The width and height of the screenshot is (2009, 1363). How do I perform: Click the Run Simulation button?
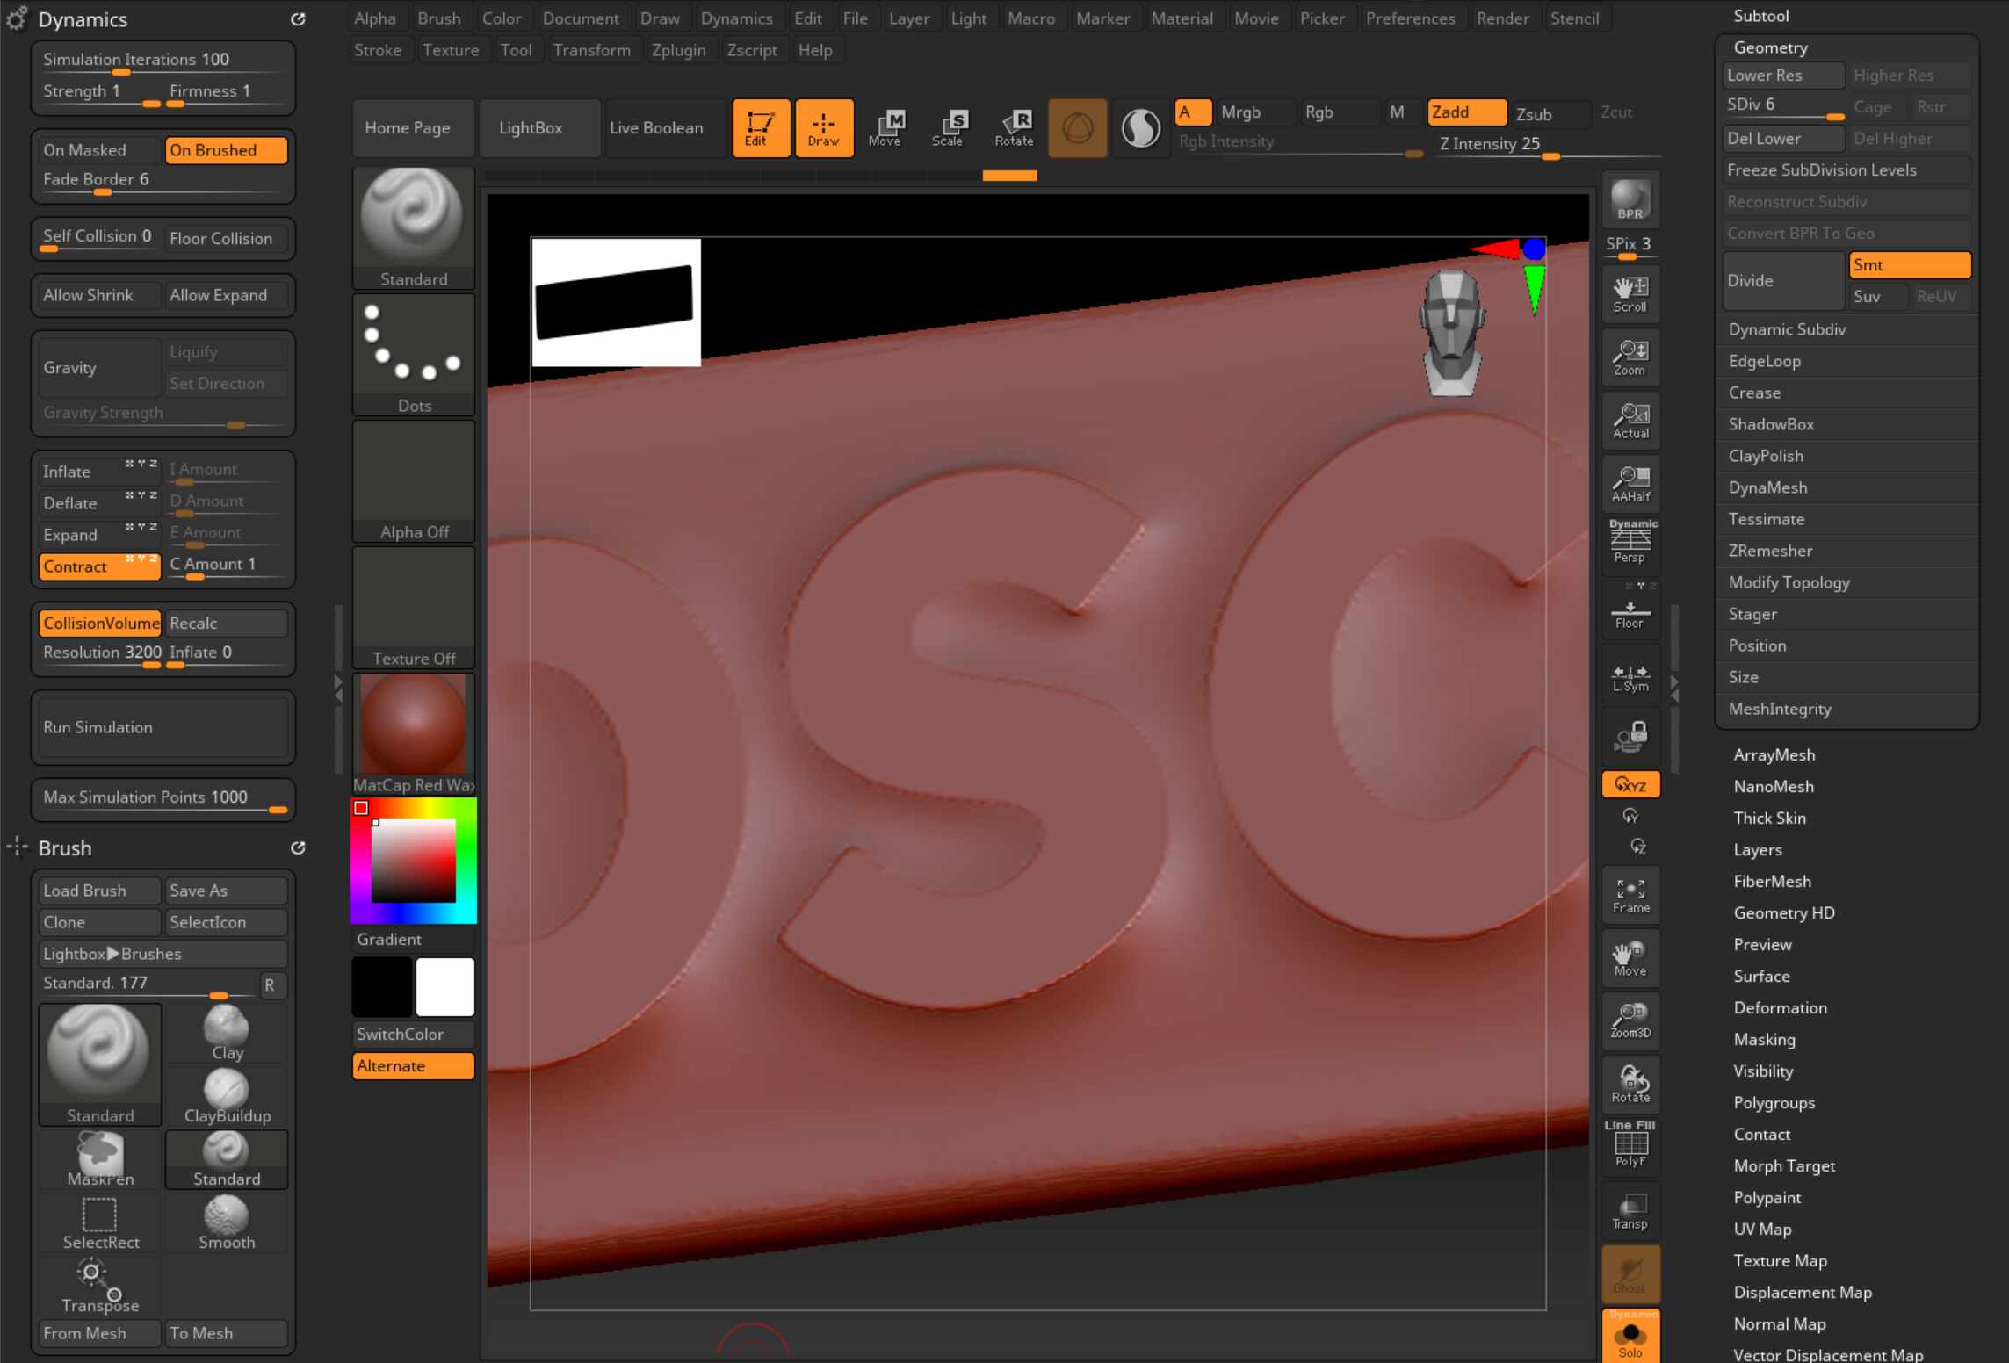[163, 727]
